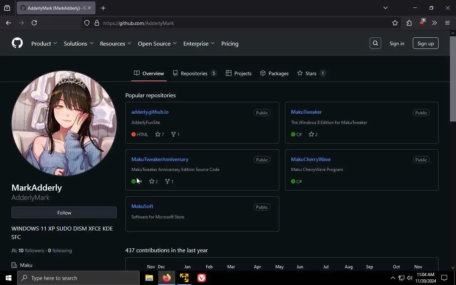Click stars count on MakuTweakerAnniversary repository

click(x=153, y=181)
